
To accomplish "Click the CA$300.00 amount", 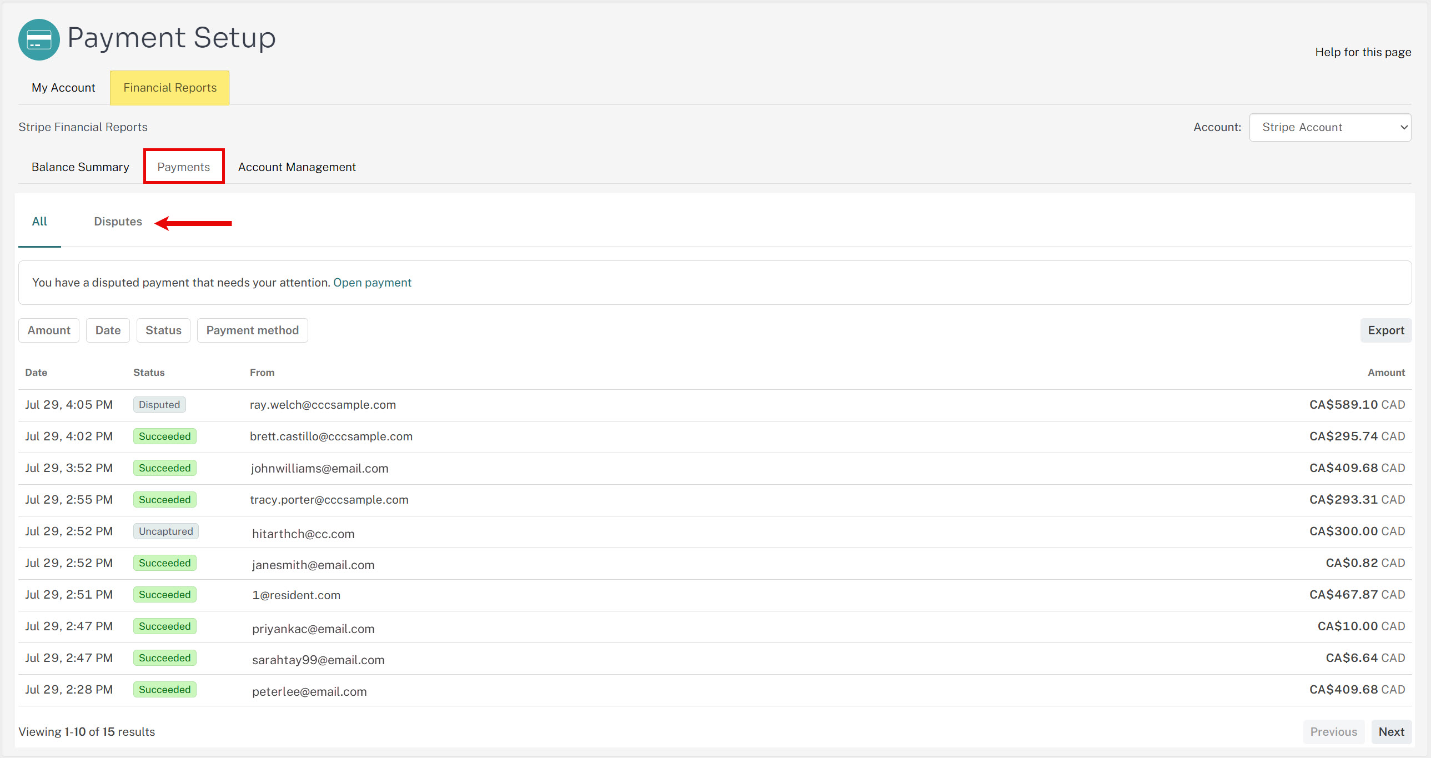I will coord(1357,531).
